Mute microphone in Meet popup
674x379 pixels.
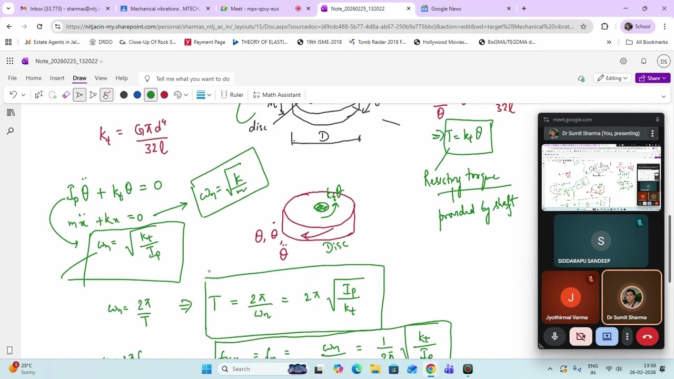coord(554,336)
